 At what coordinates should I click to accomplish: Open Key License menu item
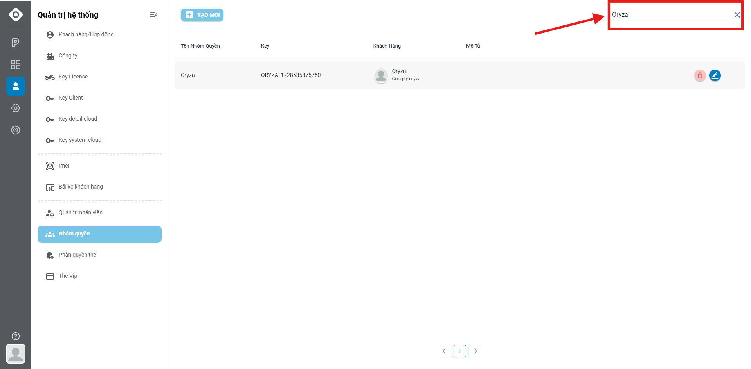[x=99, y=77]
